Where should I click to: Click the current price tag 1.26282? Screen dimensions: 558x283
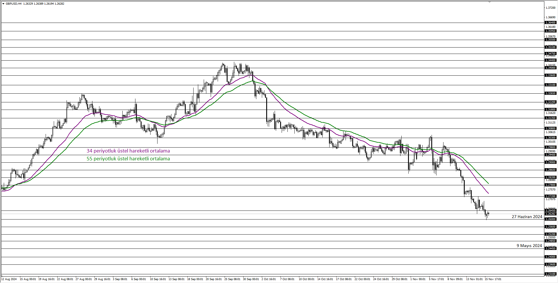(550, 214)
